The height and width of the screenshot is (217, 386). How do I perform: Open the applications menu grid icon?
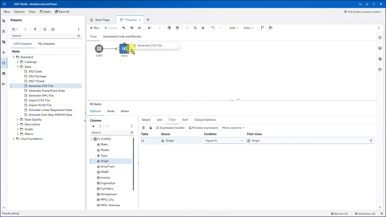4,4
